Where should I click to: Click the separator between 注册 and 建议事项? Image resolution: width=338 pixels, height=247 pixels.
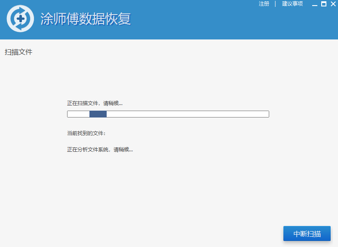click(275, 4)
